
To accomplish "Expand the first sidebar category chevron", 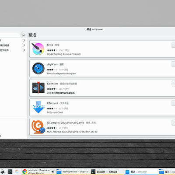I will click(24, 40).
